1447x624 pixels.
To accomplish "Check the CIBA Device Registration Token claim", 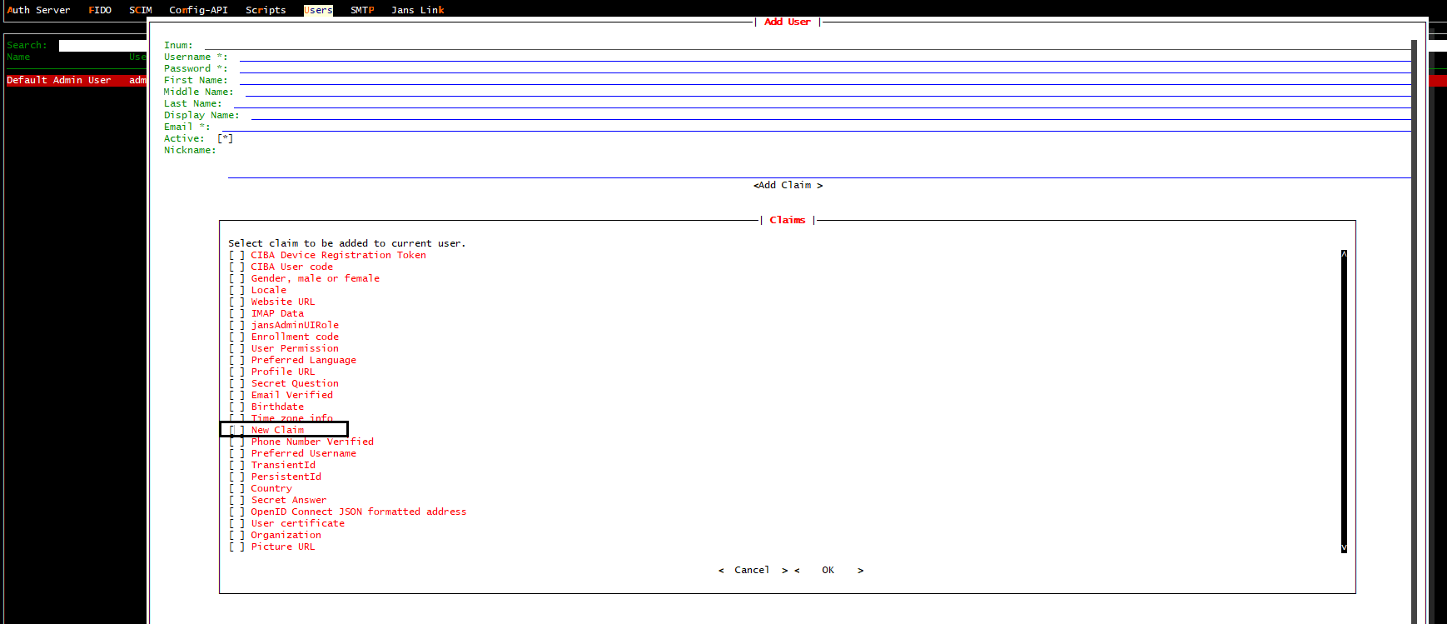I will [237, 256].
